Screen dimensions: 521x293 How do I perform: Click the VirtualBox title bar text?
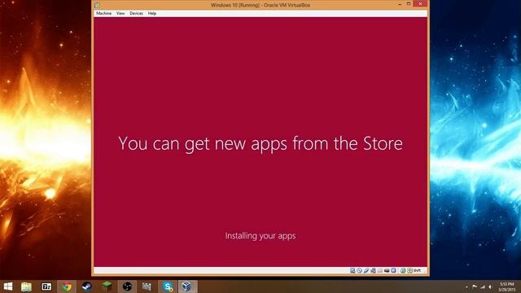point(260,5)
